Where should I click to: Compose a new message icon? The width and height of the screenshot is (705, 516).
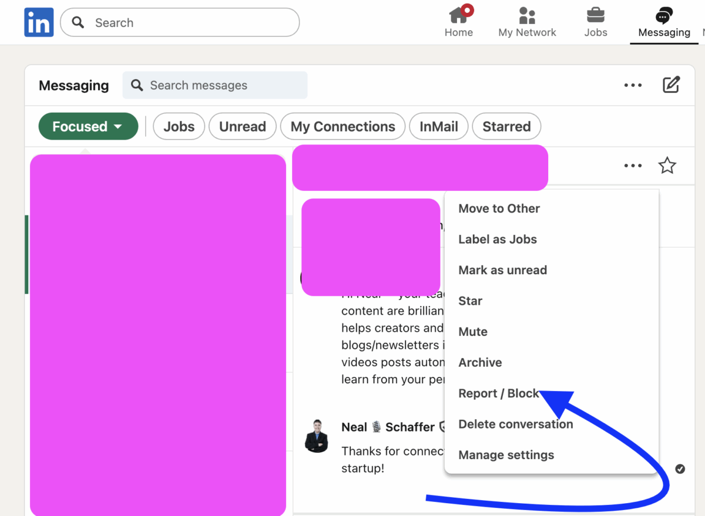click(x=671, y=85)
